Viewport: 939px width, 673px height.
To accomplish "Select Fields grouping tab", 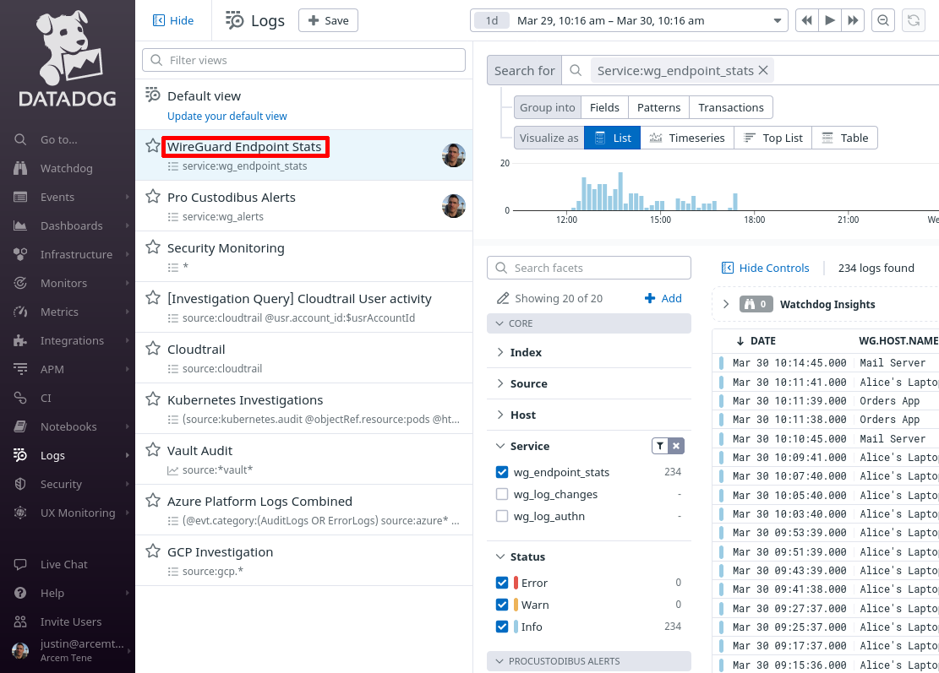I will (x=604, y=108).
